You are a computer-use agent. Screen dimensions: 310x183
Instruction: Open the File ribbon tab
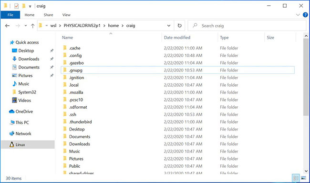[10, 15]
